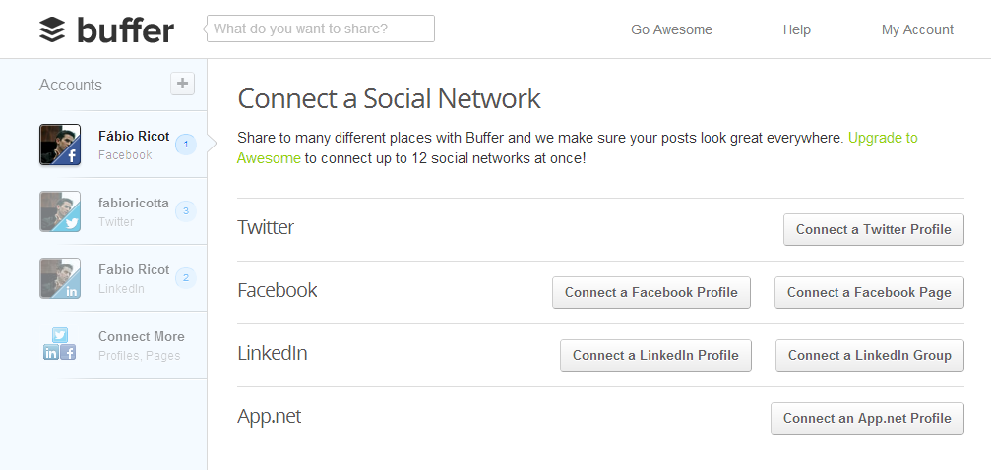Open the Help menu item
Image resolution: width=991 pixels, height=470 pixels.
(x=797, y=29)
